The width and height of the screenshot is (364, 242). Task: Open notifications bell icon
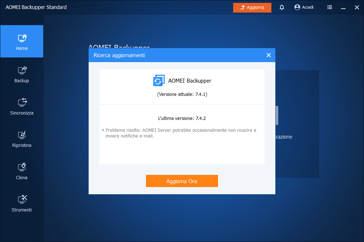click(x=281, y=8)
